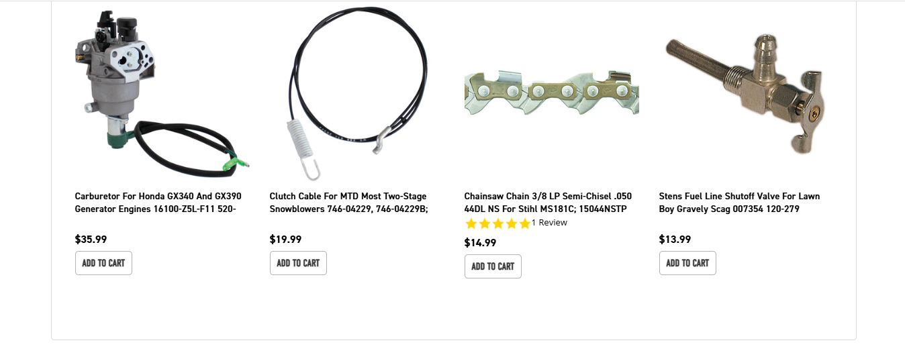Click the 1 Review link

(x=549, y=223)
